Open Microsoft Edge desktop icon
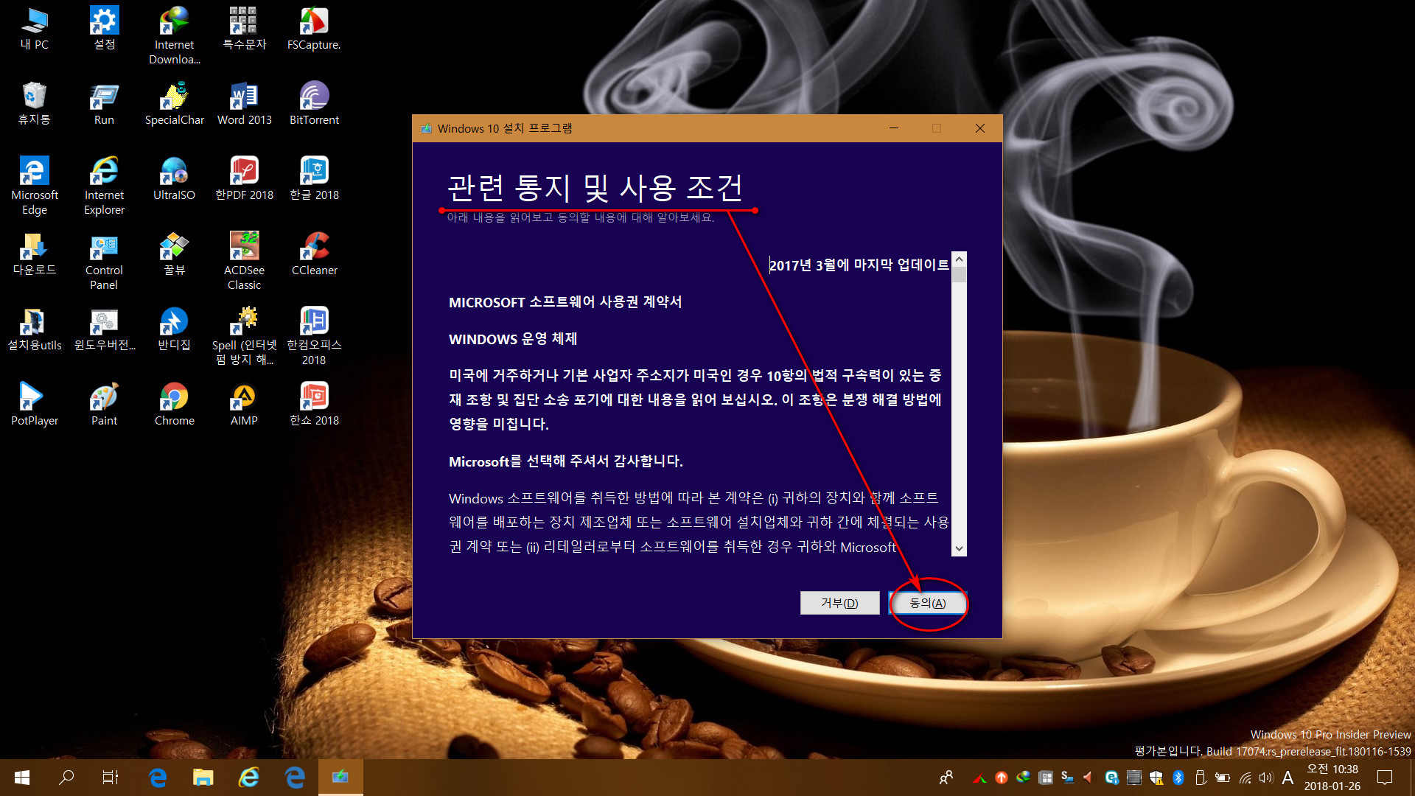1415x796 pixels. (x=34, y=186)
